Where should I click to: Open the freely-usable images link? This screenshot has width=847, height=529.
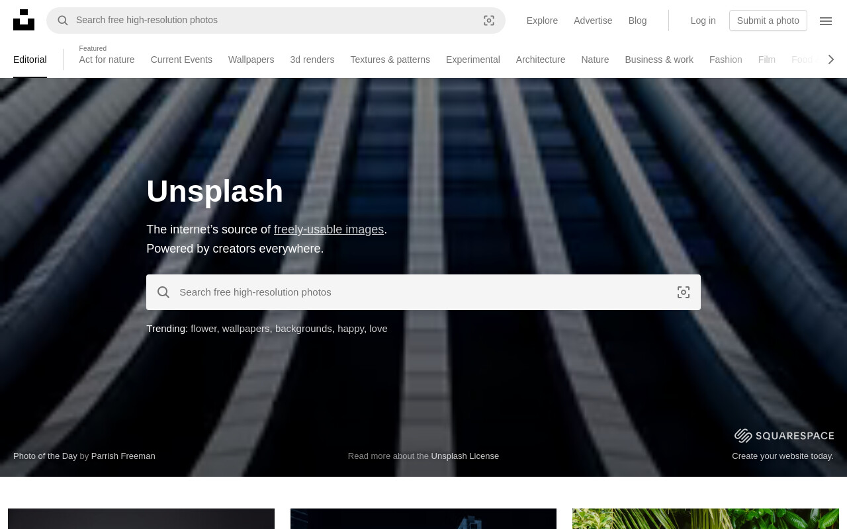(x=329, y=229)
